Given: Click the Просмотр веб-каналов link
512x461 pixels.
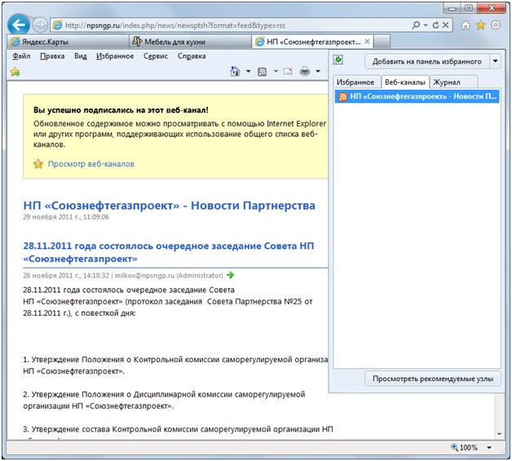Looking at the screenshot, I should [x=91, y=164].
